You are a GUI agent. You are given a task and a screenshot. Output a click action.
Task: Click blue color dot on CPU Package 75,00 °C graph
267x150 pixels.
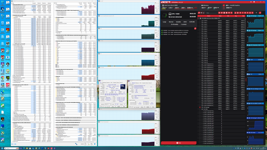[263, 16]
